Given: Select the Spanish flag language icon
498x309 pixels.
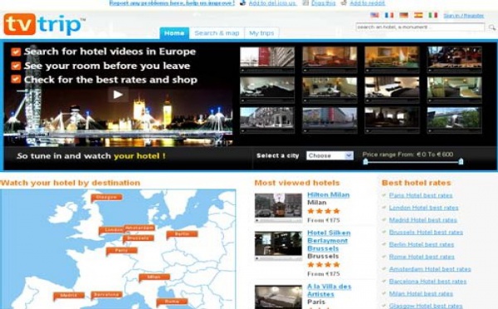Looking at the screenshot, I should pos(418,15).
